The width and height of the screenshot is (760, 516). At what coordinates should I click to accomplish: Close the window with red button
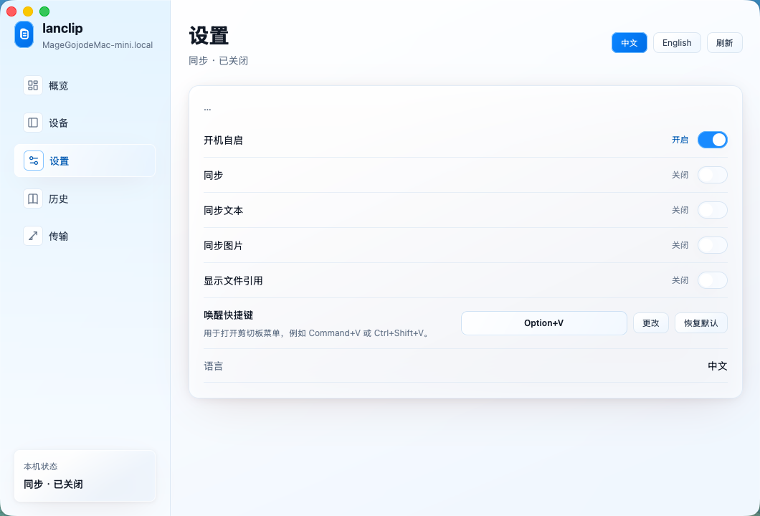click(x=11, y=11)
